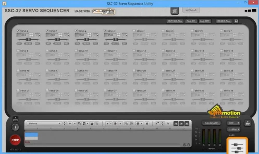This screenshot has width=259, height=154.
Task: Open the Servo 2 group dropdown
Action: point(96,36)
